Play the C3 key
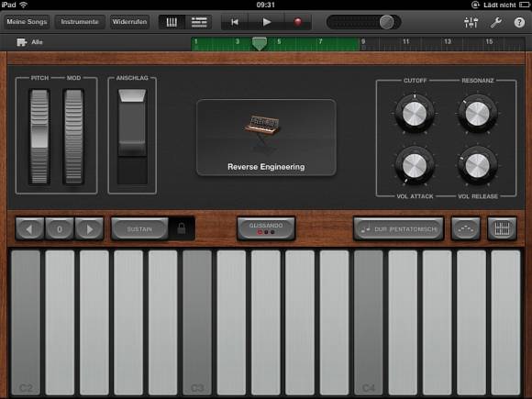Image resolution: width=532 pixels, height=399 pixels. click(x=197, y=322)
